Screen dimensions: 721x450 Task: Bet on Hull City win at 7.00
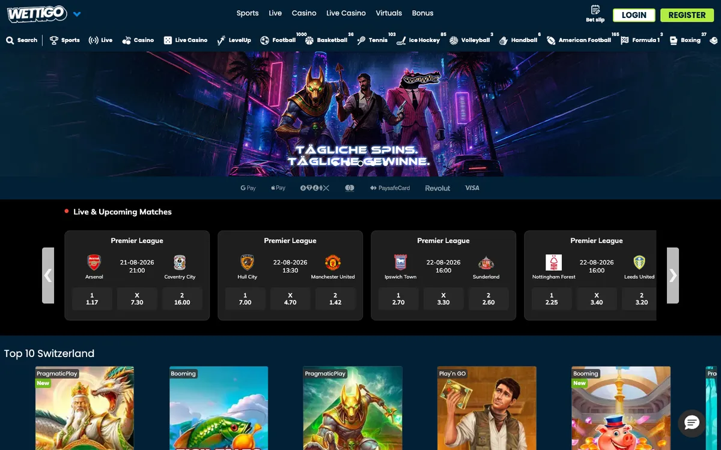[245, 299]
